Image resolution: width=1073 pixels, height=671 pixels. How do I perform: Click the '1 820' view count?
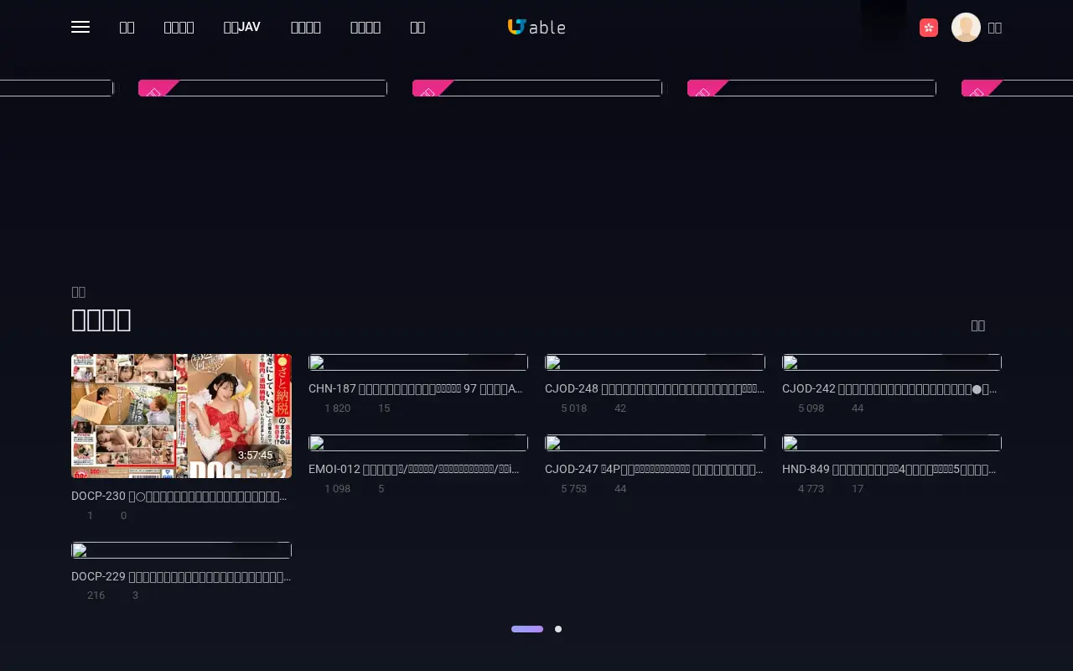[337, 408]
